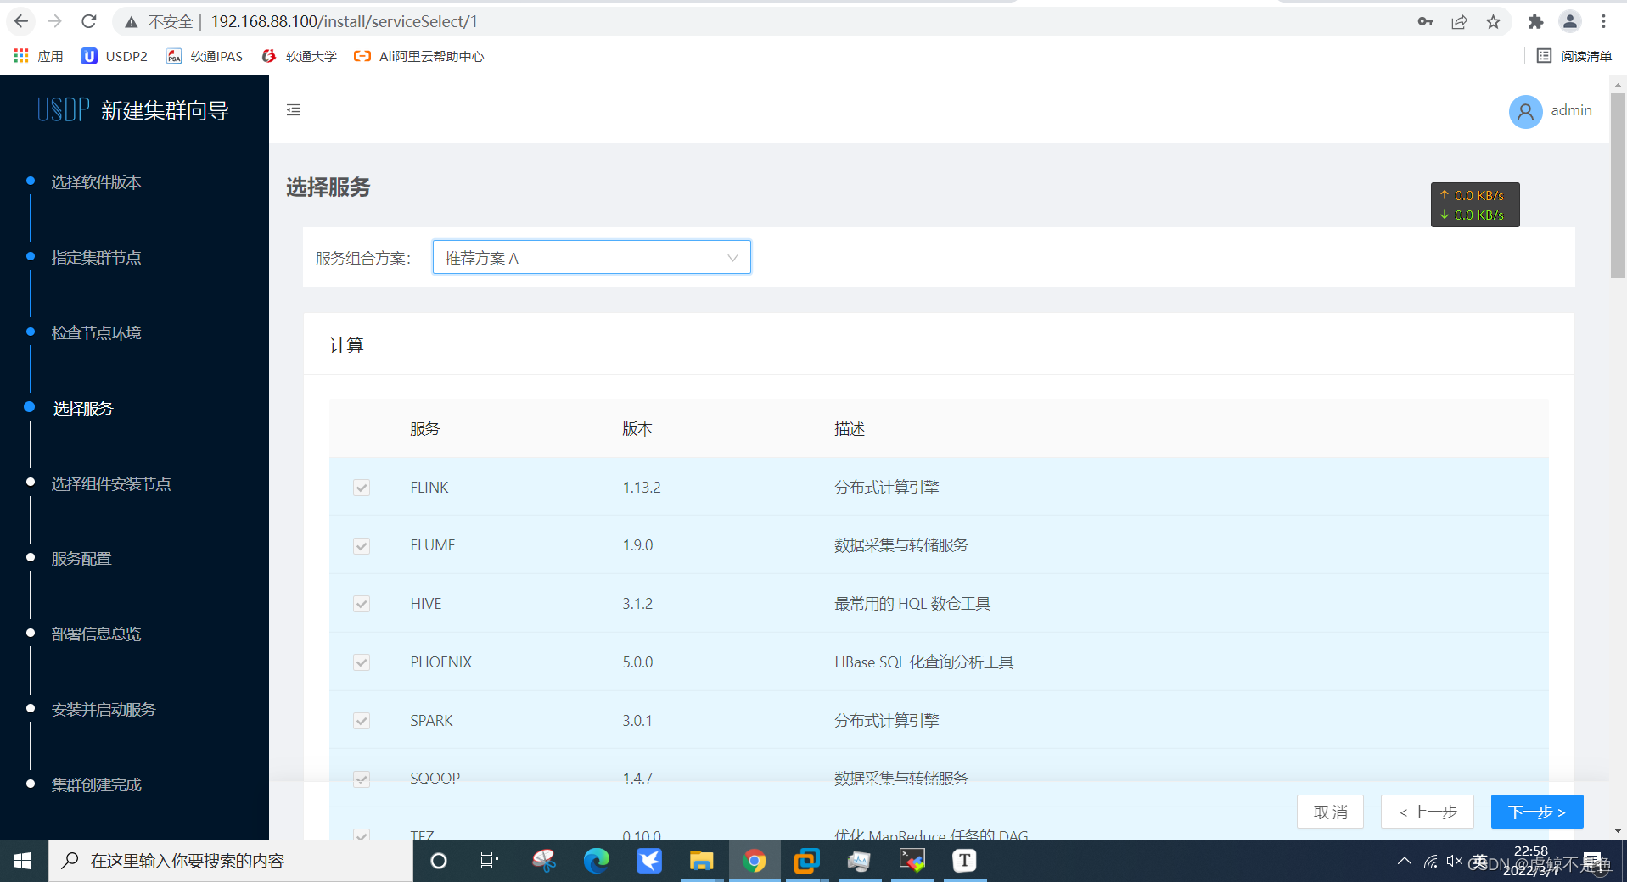
Task: Open Typora T icon in taskbar
Action: (964, 861)
